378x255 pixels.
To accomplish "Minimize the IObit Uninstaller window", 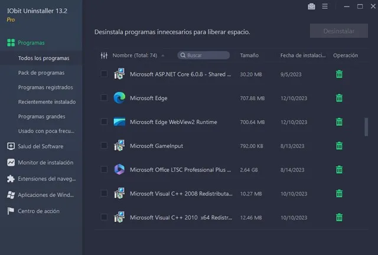I will [x=347, y=6].
